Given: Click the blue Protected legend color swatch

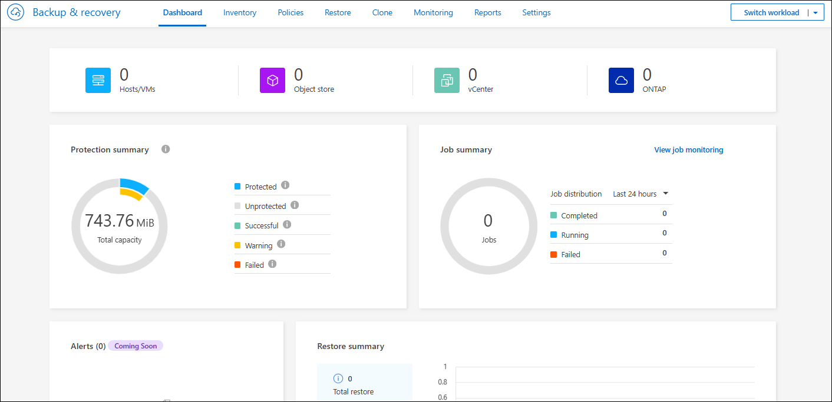Looking at the screenshot, I should click(x=237, y=187).
